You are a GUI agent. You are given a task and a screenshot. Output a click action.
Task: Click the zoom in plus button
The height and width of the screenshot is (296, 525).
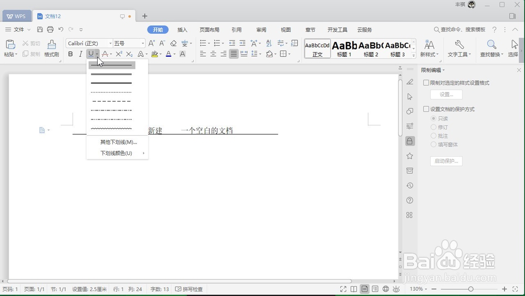pyautogui.click(x=505, y=289)
